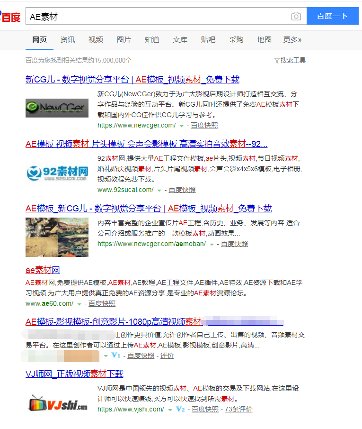Expand the 更多» menu
The image size is (362, 429).
click(x=292, y=40)
